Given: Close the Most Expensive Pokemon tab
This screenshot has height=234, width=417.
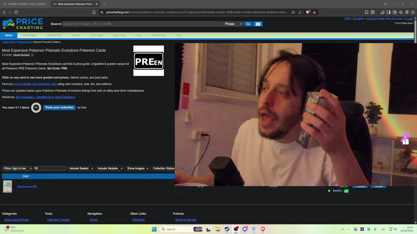Looking at the screenshot, I should 96,4.
